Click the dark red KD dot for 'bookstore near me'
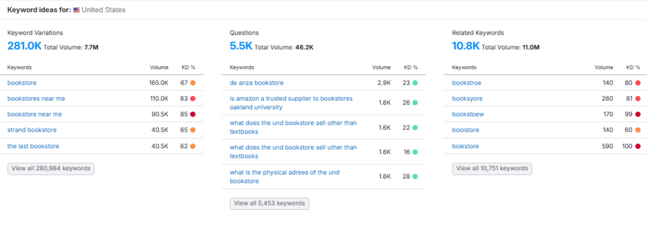 [193, 114]
